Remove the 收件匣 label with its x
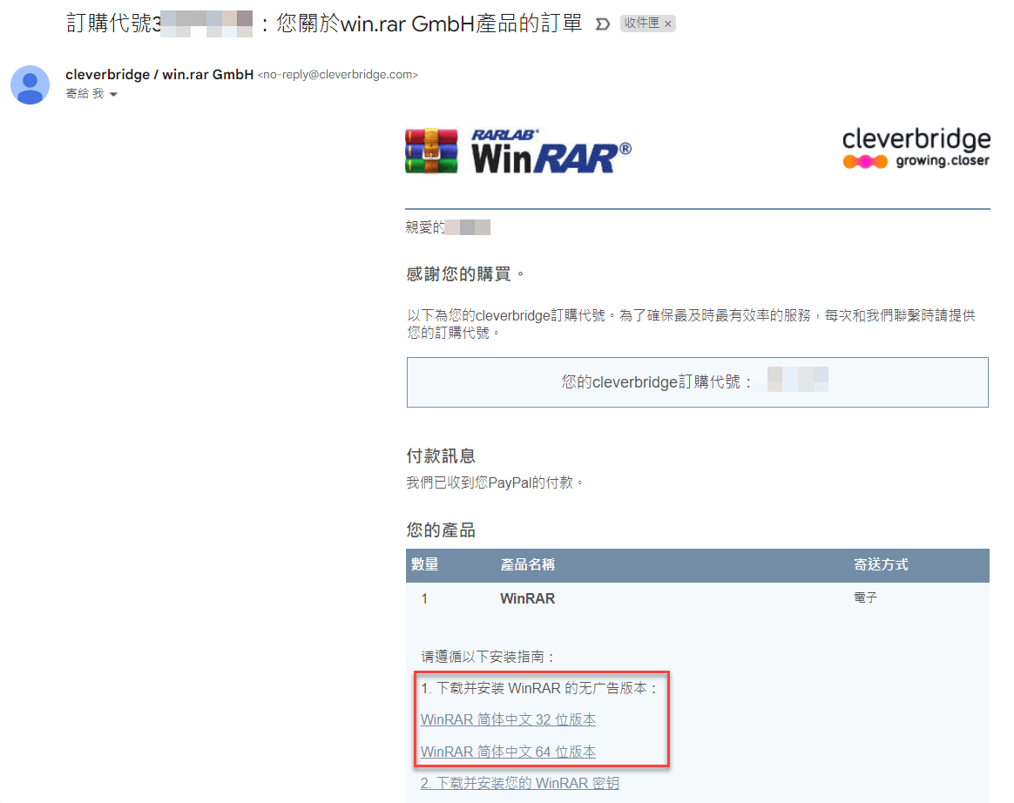The width and height of the screenshot is (1014, 803). [x=668, y=24]
